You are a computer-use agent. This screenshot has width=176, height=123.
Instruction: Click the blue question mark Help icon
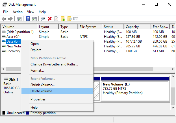click(28, 19)
